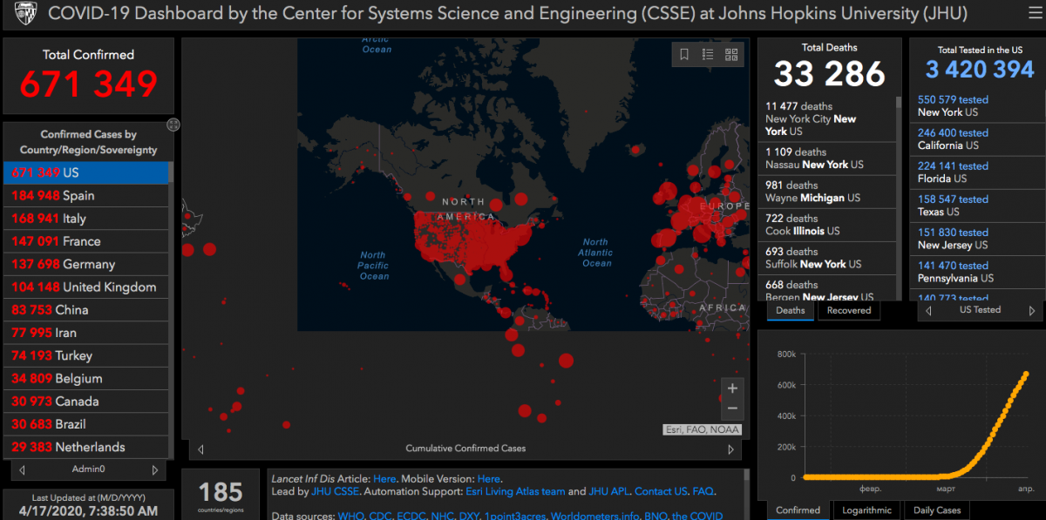This screenshot has height=520, width=1046.
Task: Open the basemap gallery grid icon
Action: tap(731, 55)
